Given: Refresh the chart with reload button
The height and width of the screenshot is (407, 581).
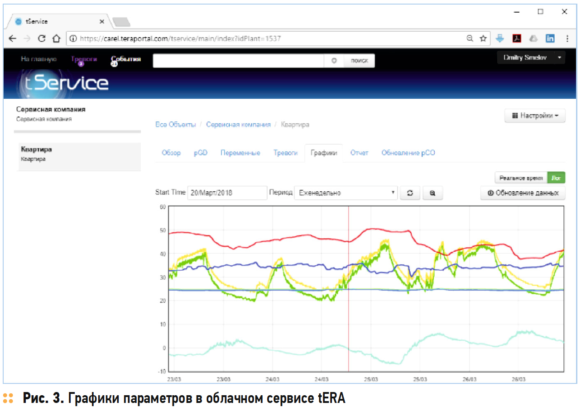Looking at the screenshot, I should tap(410, 193).
